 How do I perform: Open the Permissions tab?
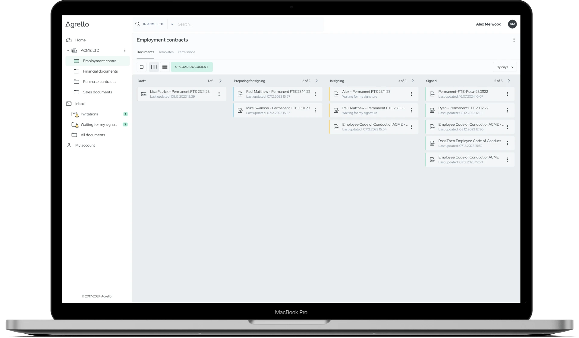(186, 52)
